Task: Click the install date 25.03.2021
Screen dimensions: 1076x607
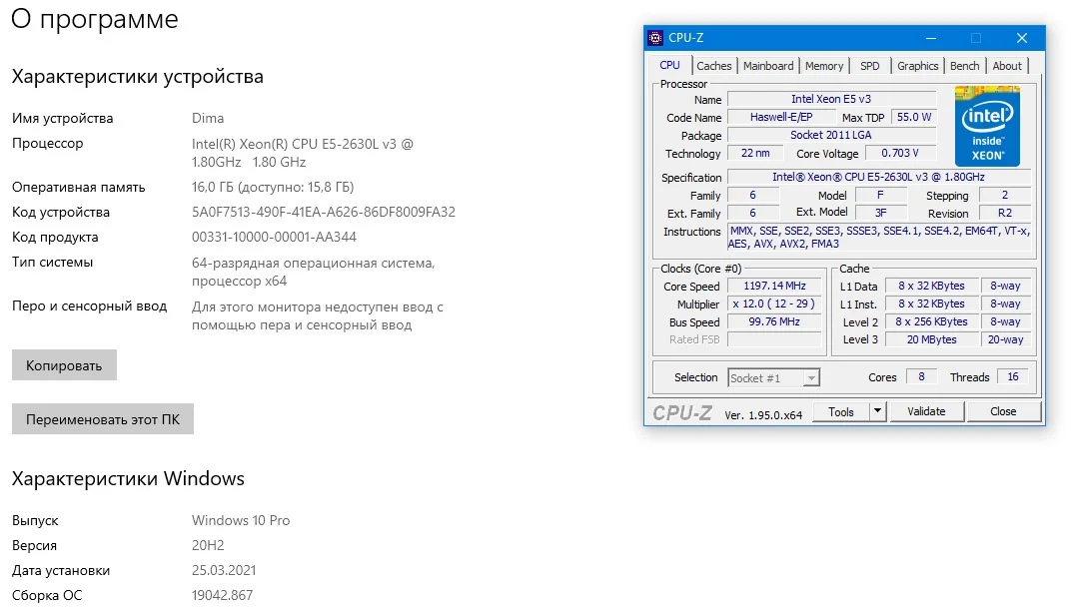Action: pos(224,570)
